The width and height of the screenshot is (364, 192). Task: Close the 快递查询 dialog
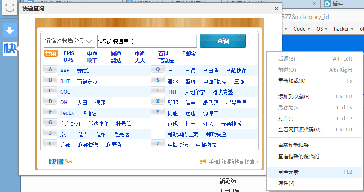[x=276, y=8]
